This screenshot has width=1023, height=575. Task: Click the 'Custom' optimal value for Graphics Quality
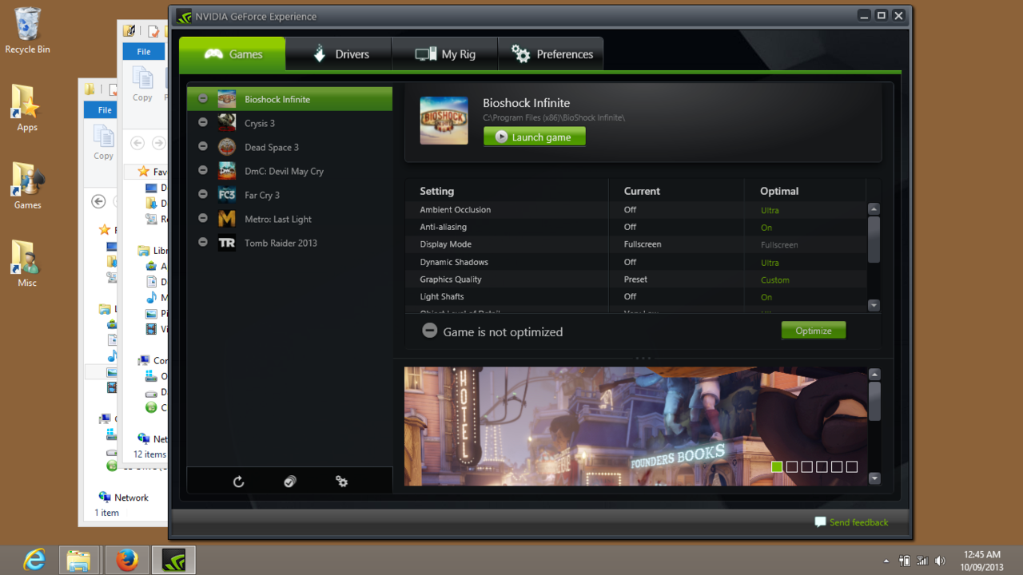coord(775,280)
